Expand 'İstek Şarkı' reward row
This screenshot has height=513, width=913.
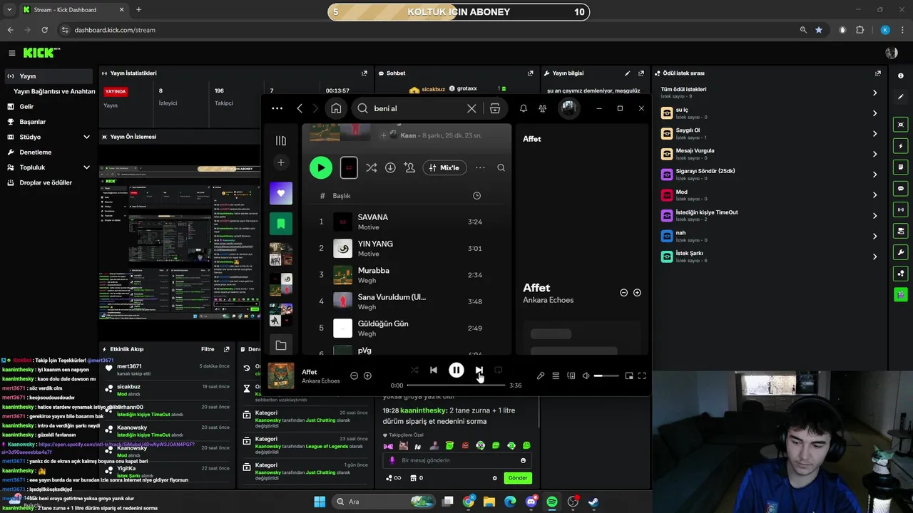pyautogui.click(x=874, y=256)
